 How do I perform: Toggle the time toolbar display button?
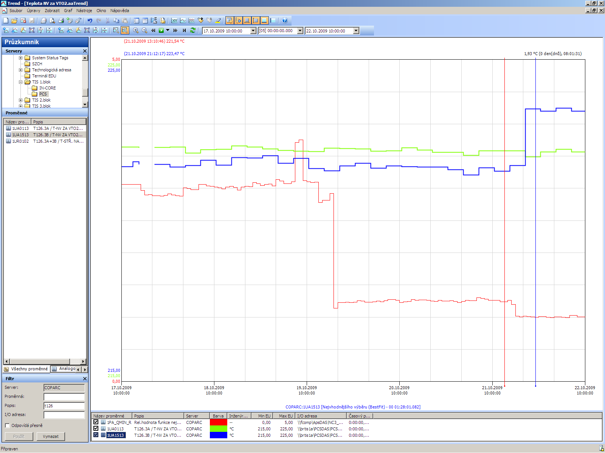tap(238, 20)
